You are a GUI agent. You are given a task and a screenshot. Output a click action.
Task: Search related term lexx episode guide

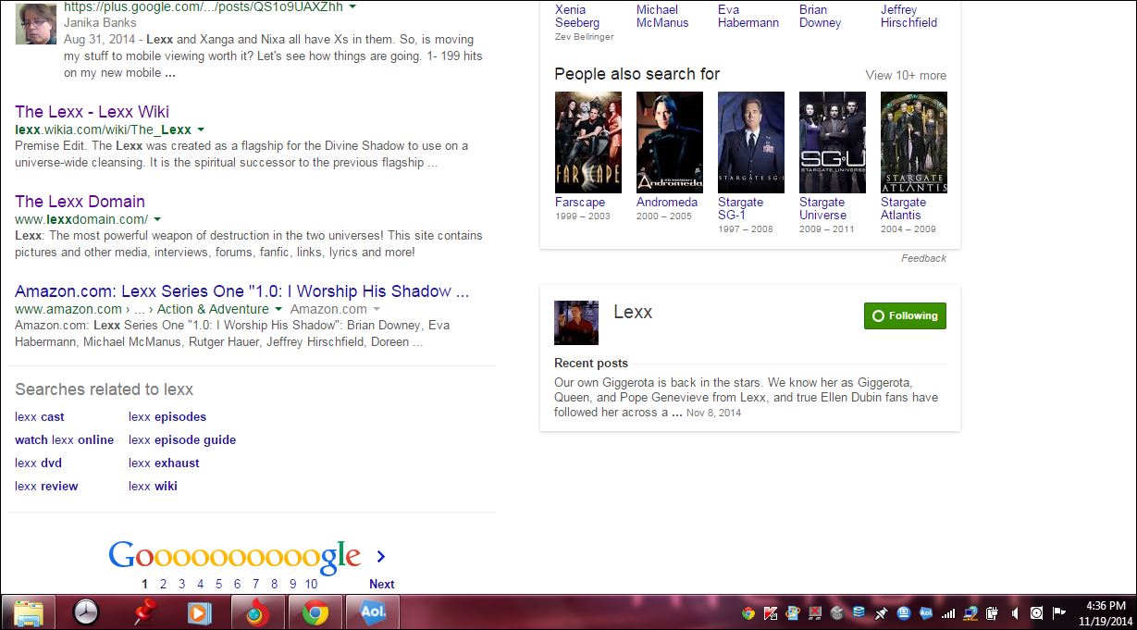(x=182, y=439)
